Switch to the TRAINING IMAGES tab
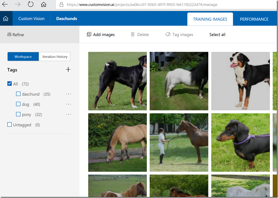The height and width of the screenshot is (198, 278). [x=210, y=19]
